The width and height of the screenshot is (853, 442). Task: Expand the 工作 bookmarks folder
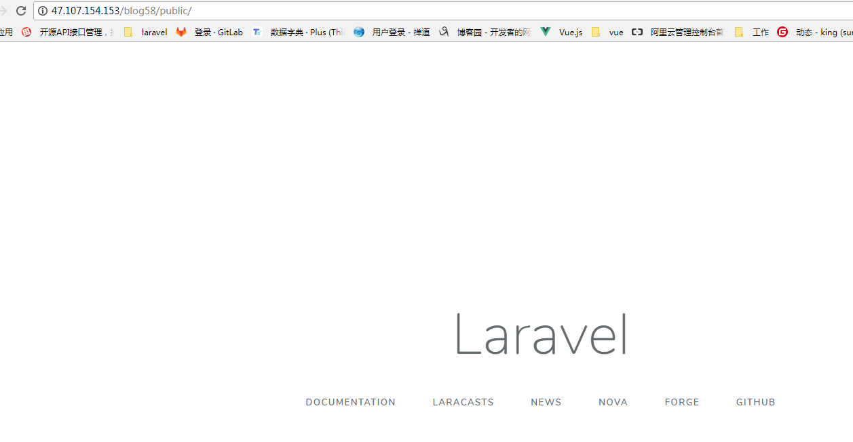click(751, 32)
